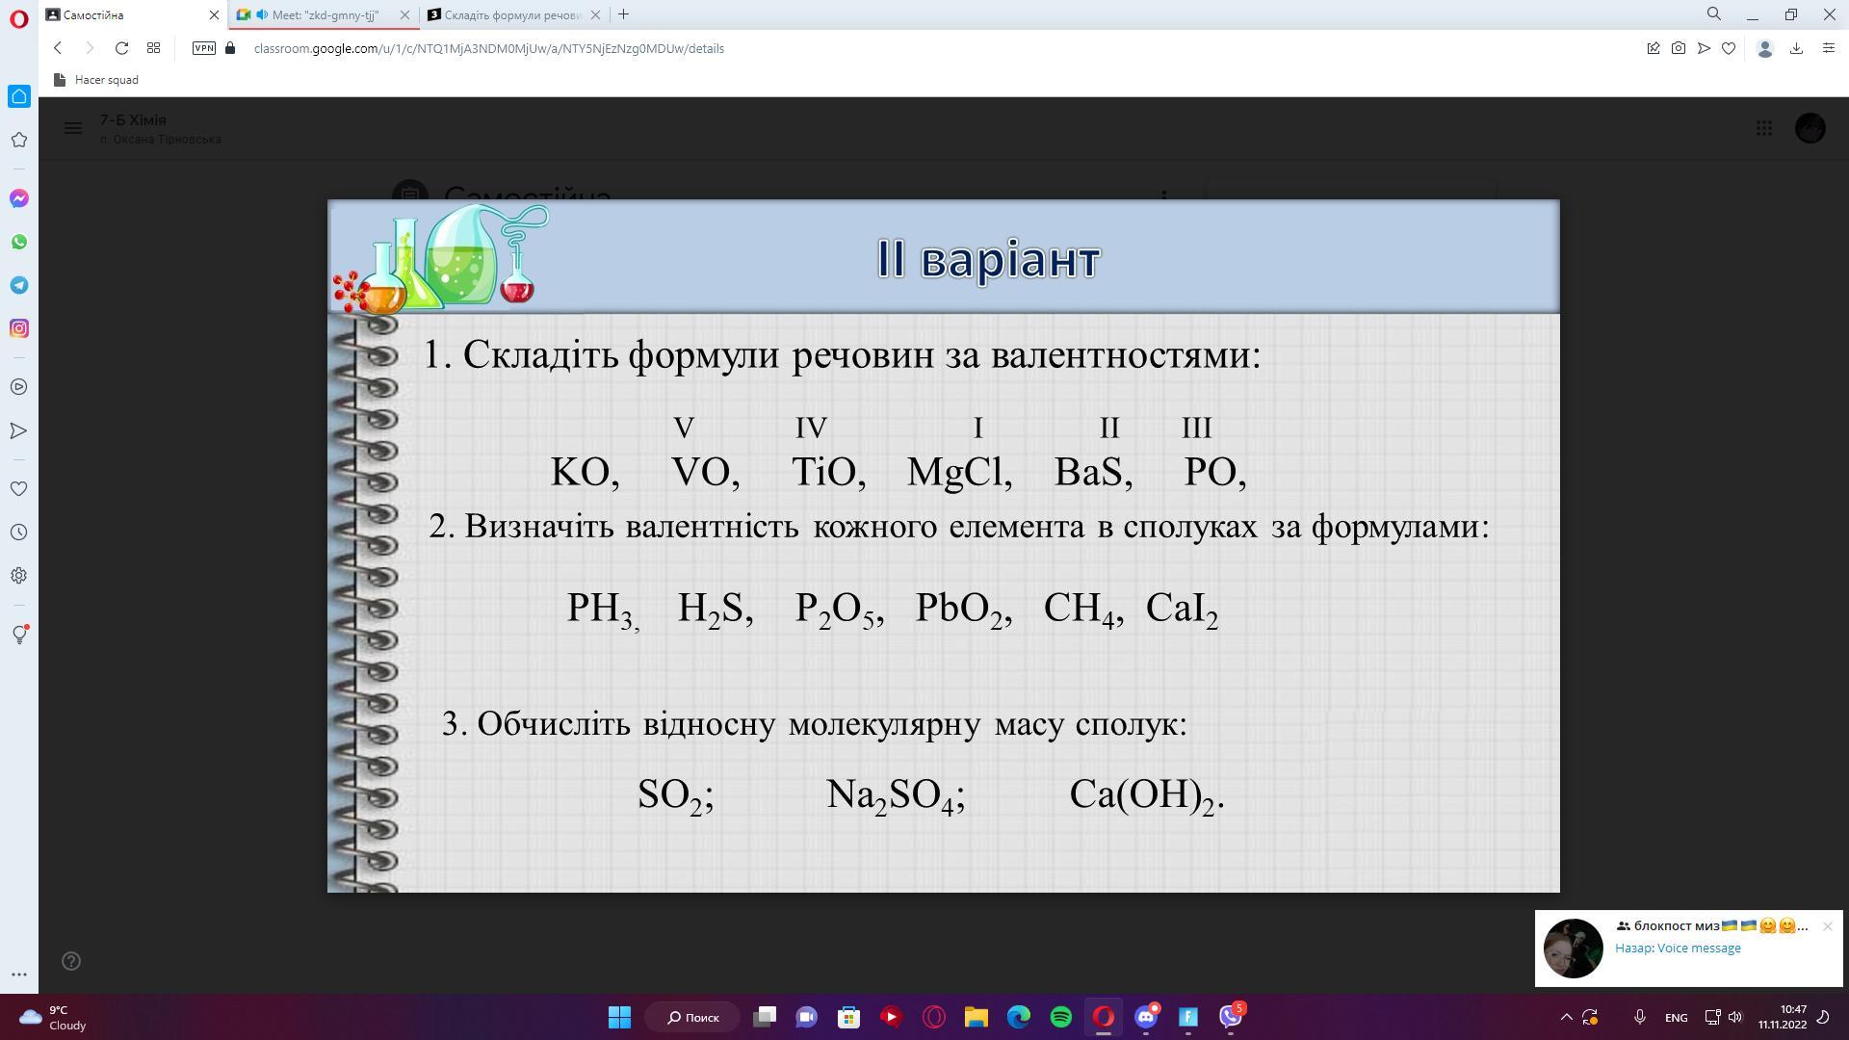Screen dimensions: 1849x1040
Task: Open Opera sidebar settings gear
Action: click(x=18, y=576)
